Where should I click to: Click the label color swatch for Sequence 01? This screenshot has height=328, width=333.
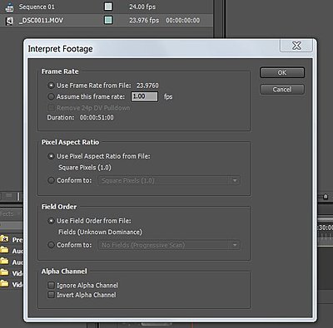tap(108, 7)
